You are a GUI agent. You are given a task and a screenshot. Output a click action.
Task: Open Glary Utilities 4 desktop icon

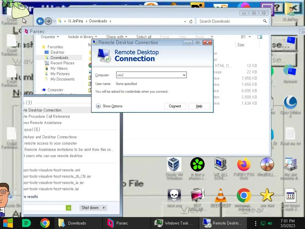290,106
